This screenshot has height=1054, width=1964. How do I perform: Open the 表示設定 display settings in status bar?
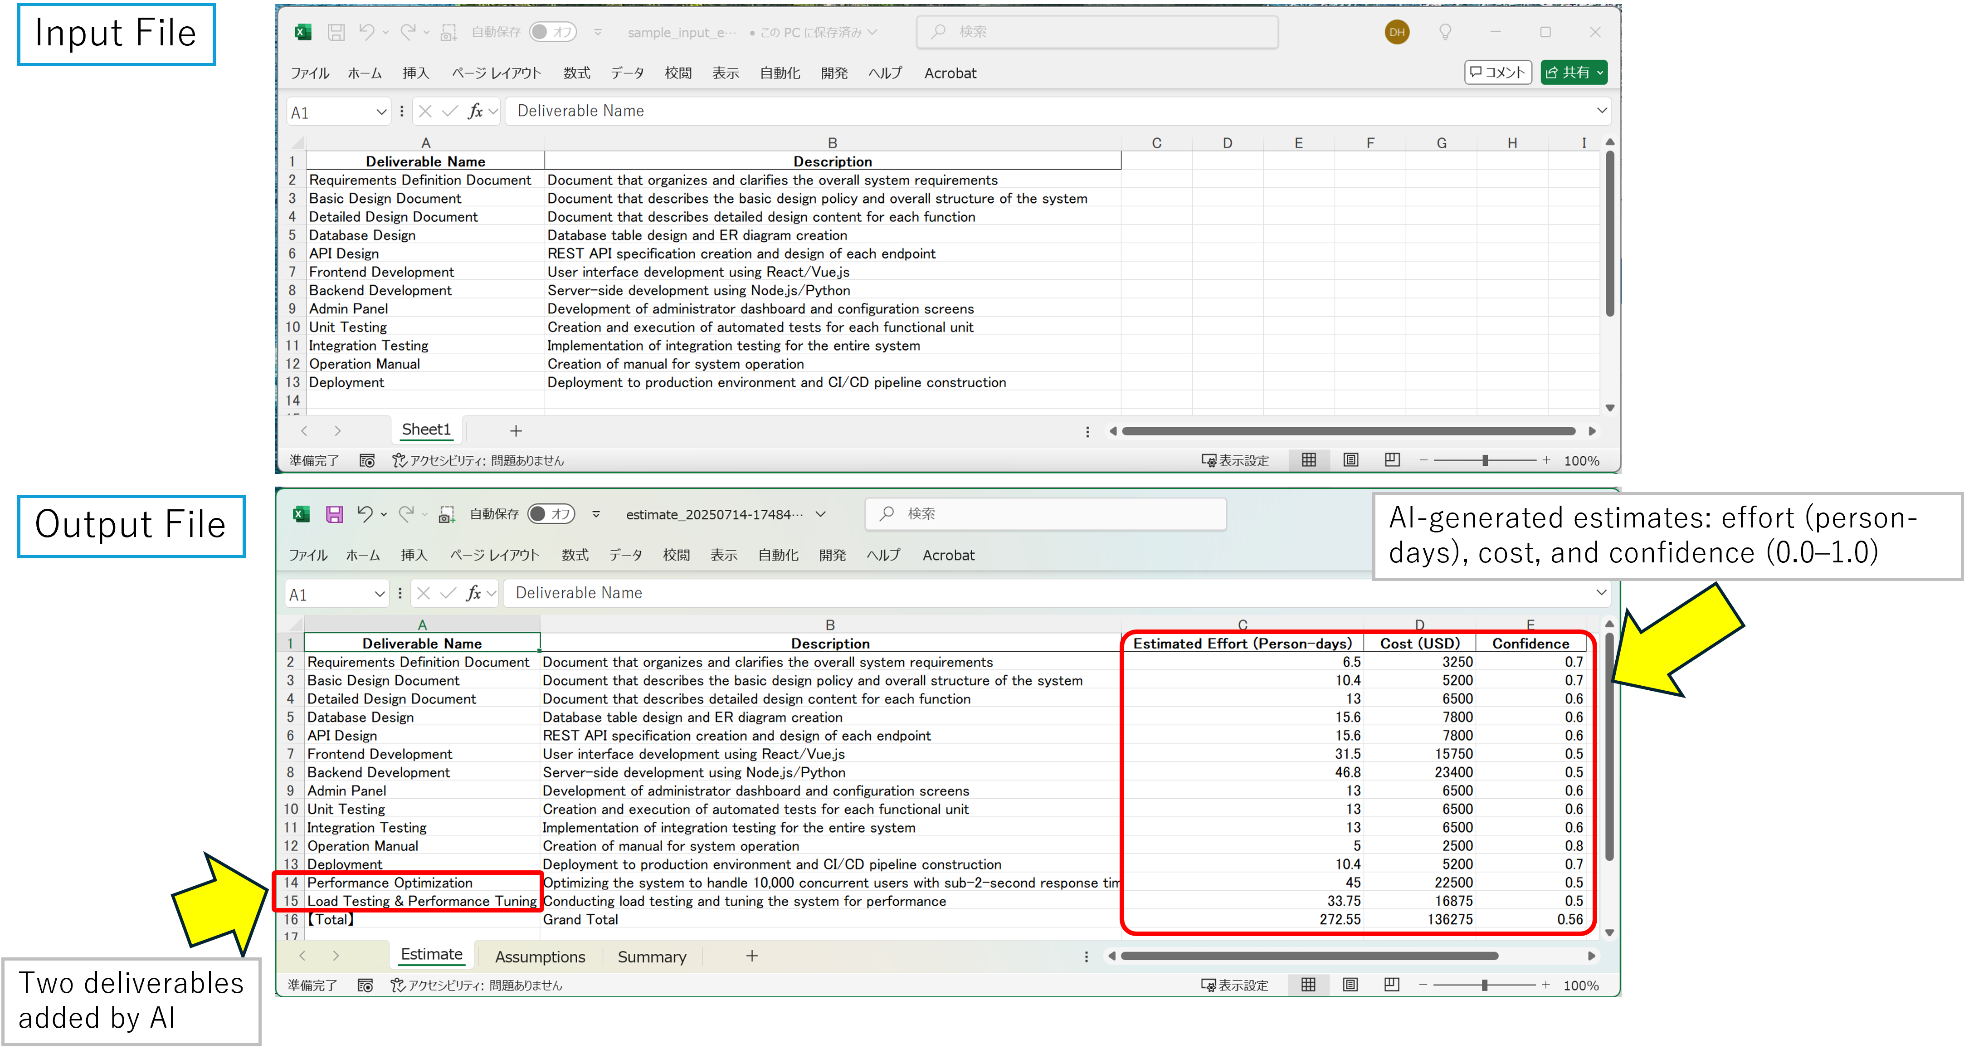pyautogui.click(x=1235, y=460)
